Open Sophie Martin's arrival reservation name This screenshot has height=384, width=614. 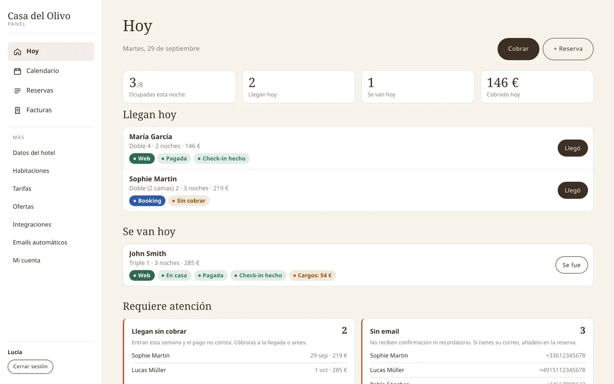coord(153,179)
